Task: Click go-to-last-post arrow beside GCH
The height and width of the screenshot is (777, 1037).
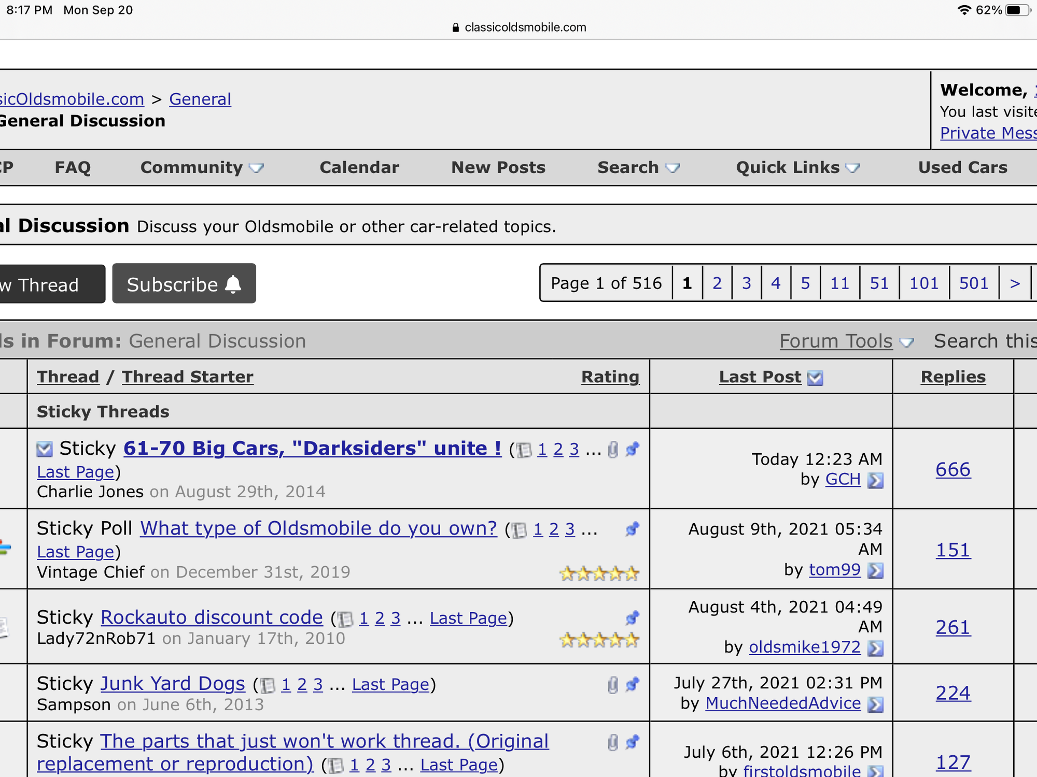Action: pyautogui.click(x=875, y=480)
